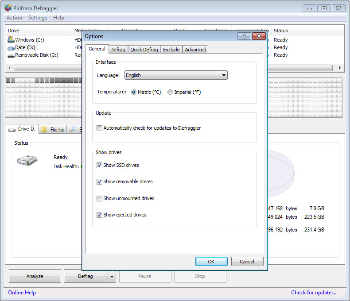Click the Options dialog help question-mark button

244,36
